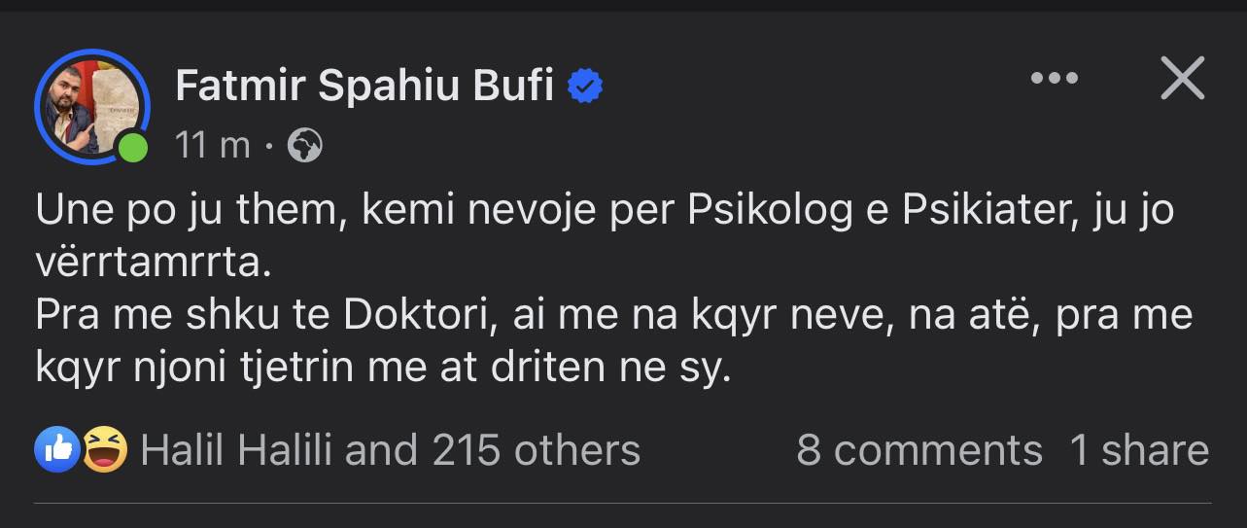1247x528 pixels.
Task: Click the green online status dot
Action: (133, 148)
